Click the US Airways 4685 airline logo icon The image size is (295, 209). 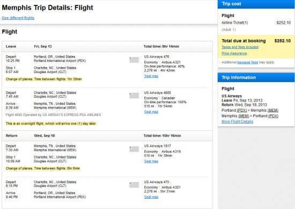coord(134,96)
